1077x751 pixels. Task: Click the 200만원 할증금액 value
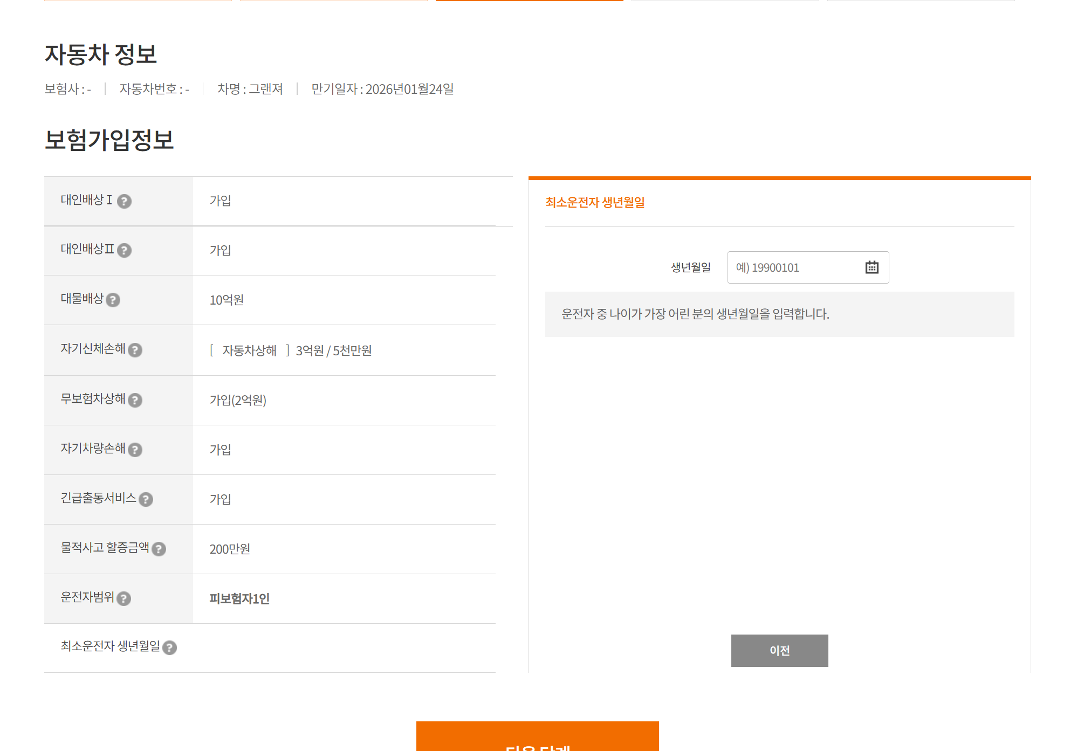[230, 549]
